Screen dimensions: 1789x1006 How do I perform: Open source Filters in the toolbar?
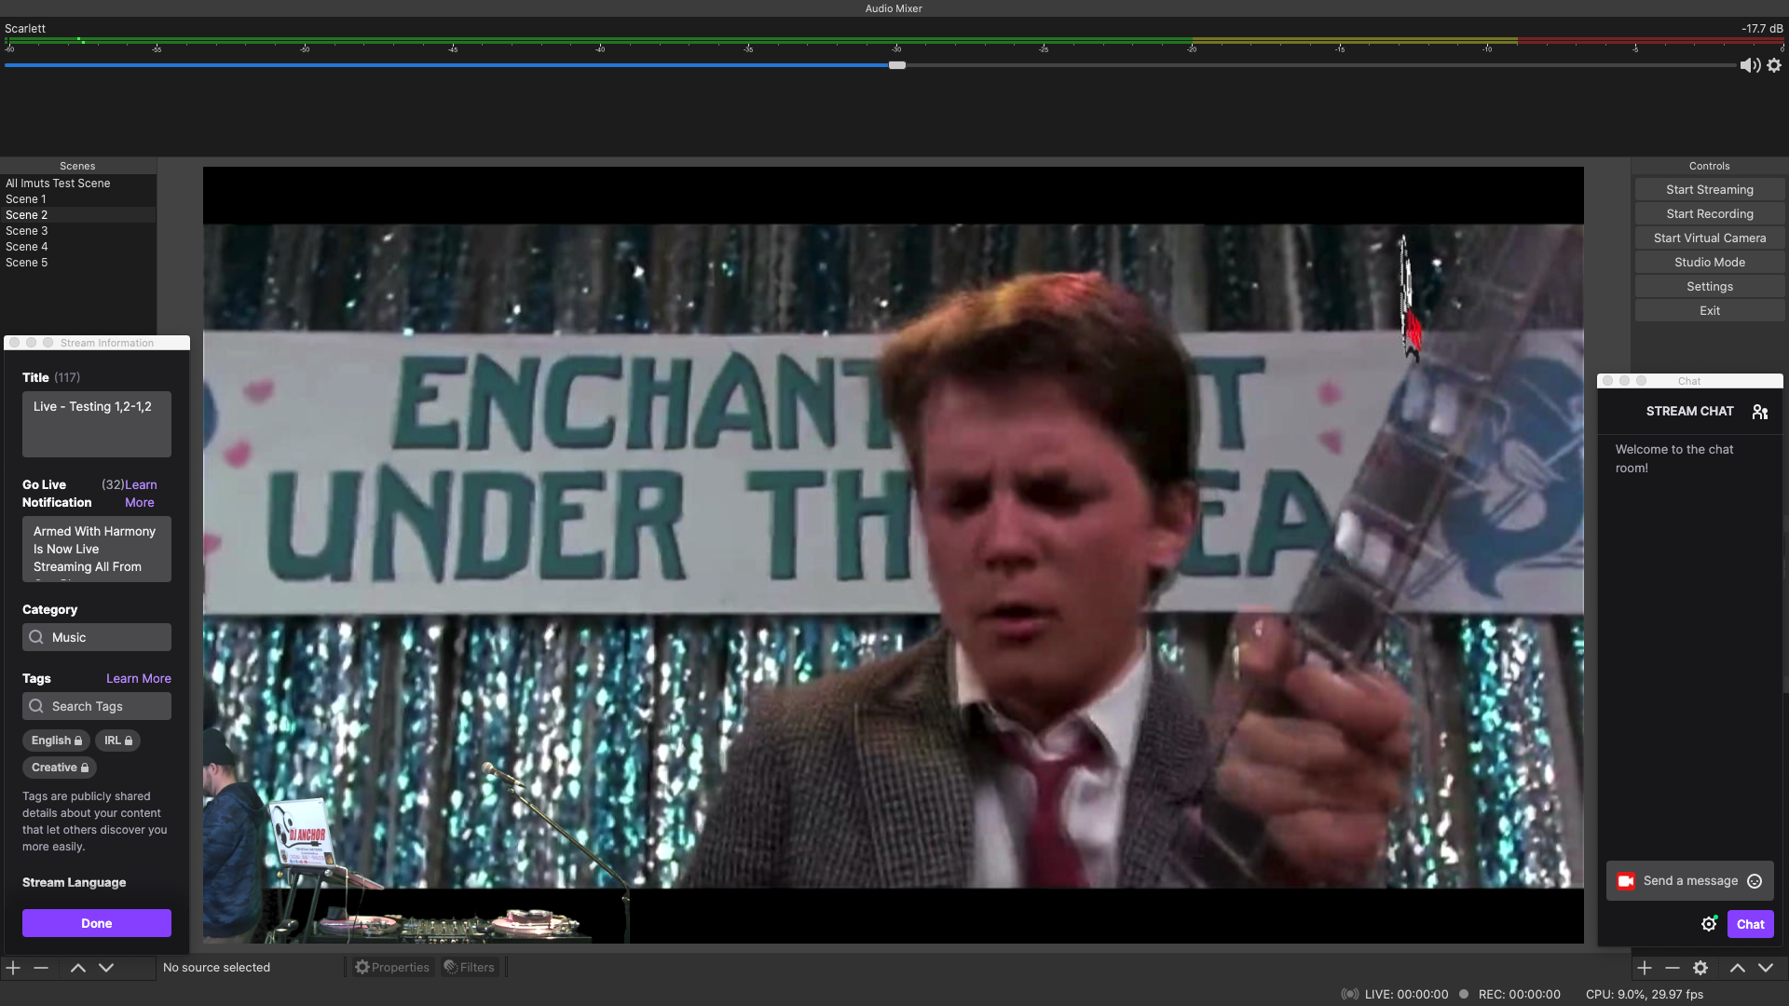(x=470, y=967)
